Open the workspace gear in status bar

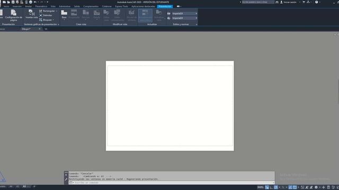point(316,187)
